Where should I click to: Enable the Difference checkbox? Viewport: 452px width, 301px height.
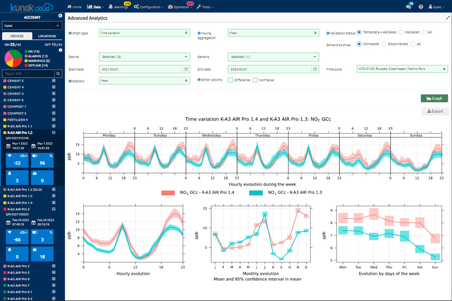click(230, 80)
